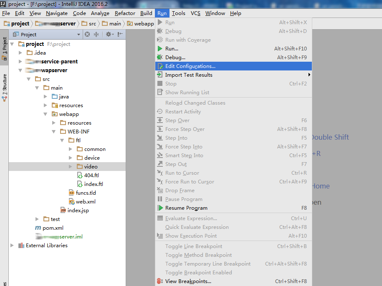This screenshot has height=286, width=382.
Task: Click the green Run... arrow icon
Action: click(x=160, y=49)
